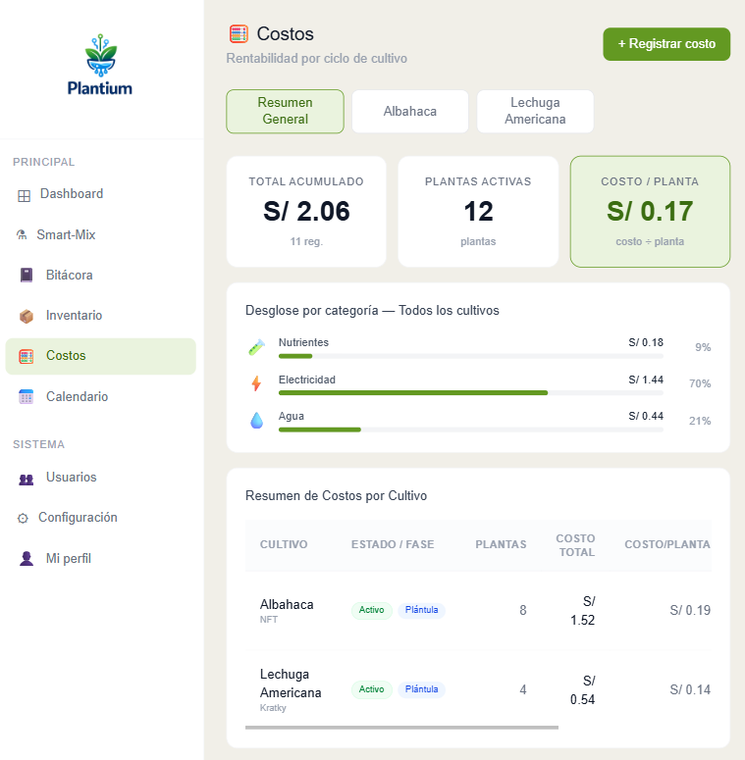This screenshot has height=760, width=745.
Task: Click the PLANTAS column header
Action: (501, 545)
